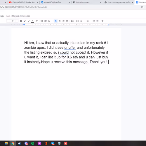Click the font size field showing 20
Screen dimensions: 146x146
pyautogui.click(x=13, y=21)
